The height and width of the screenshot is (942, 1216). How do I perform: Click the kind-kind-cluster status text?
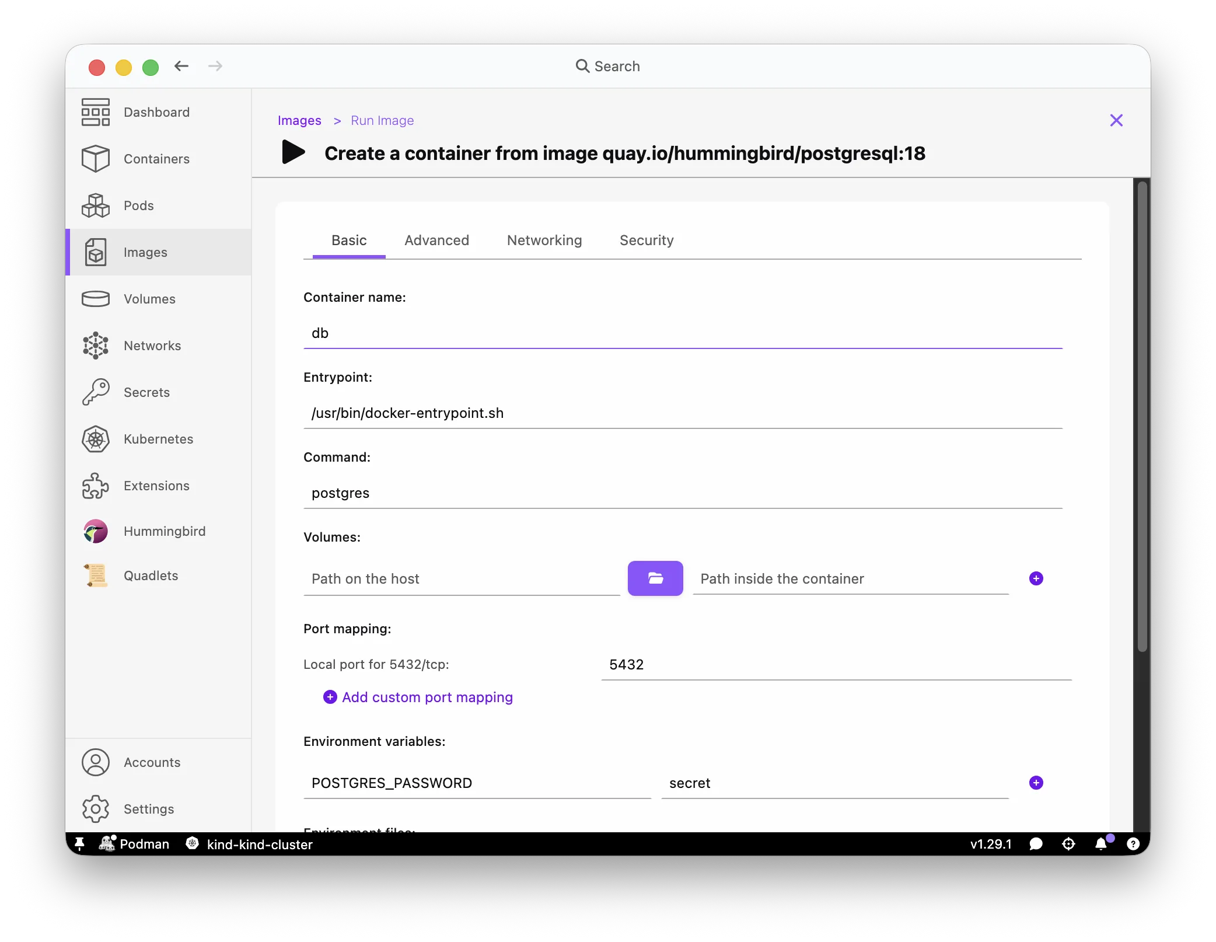(260, 844)
